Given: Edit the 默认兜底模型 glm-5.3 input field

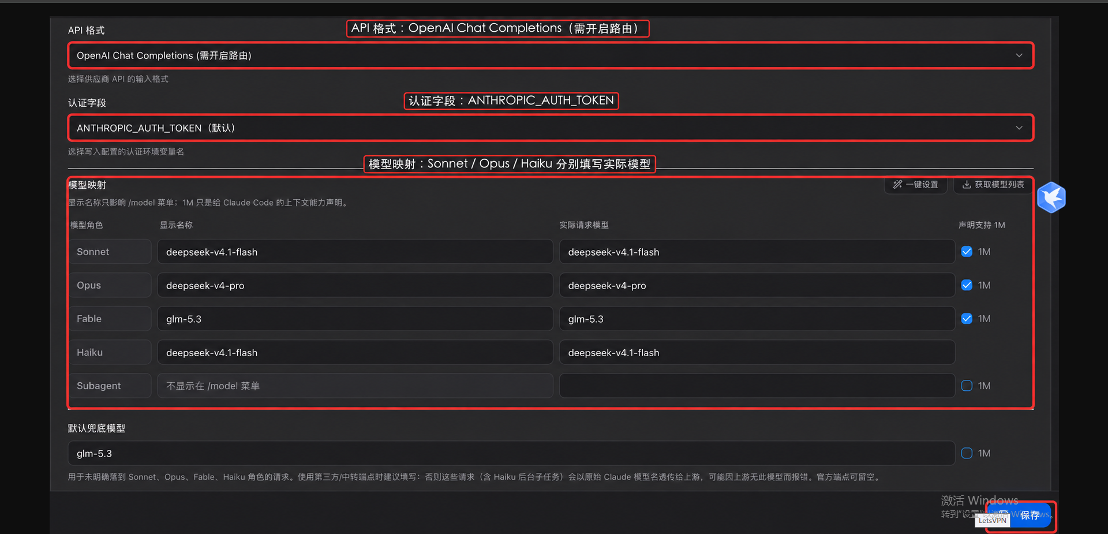Looking at the screenshot, I should [x=511, y=453].
